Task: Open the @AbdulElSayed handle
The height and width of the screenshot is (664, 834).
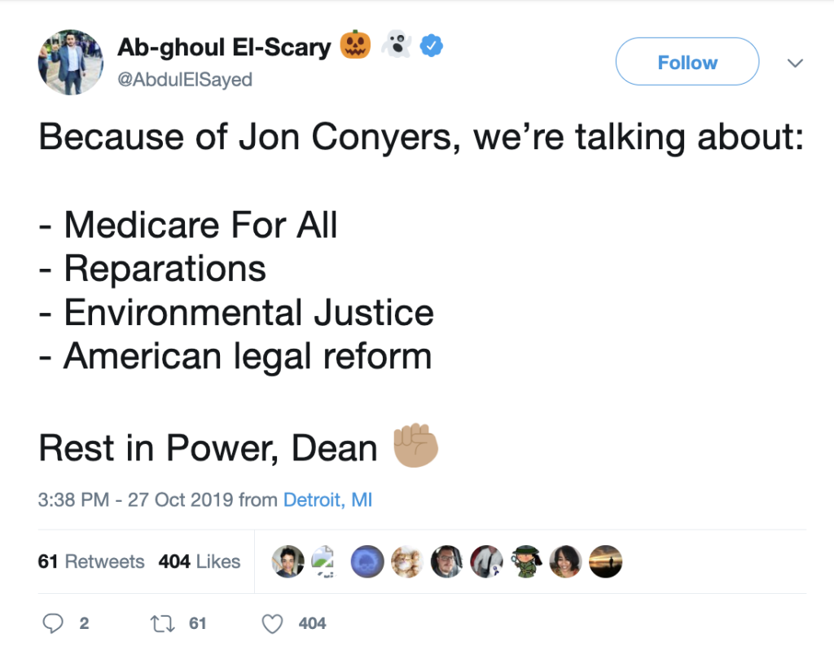Action: coord(185,80)
